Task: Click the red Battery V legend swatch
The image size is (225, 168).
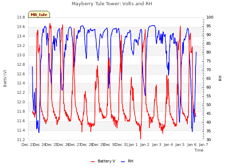Action: 93,162
